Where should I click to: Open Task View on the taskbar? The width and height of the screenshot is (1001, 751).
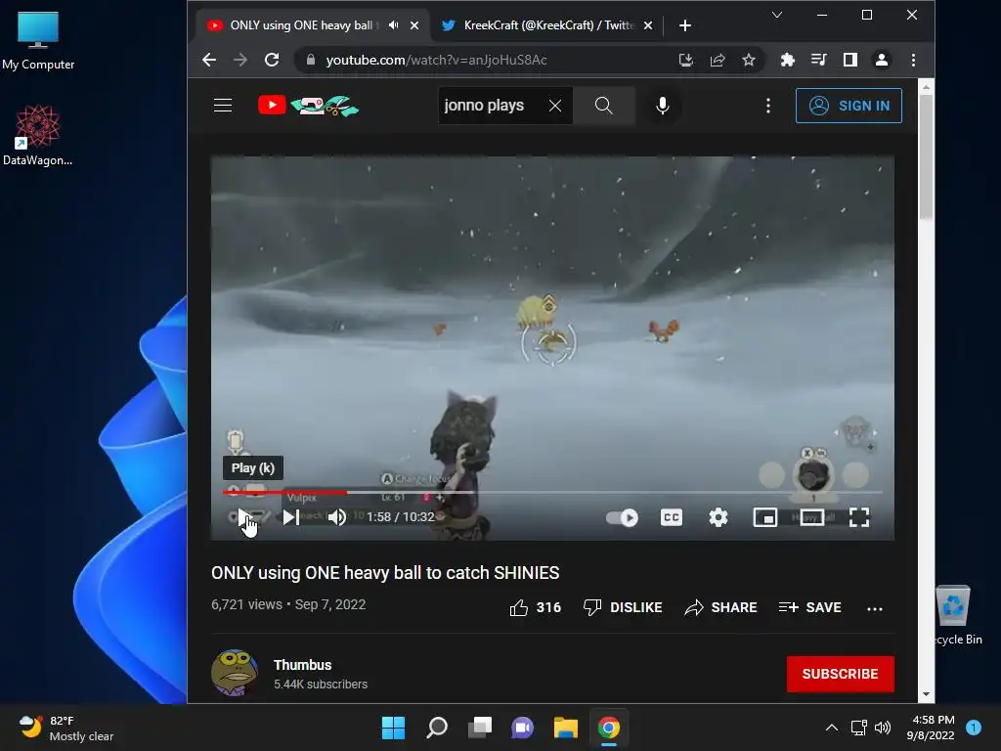(x=479, y=728)
